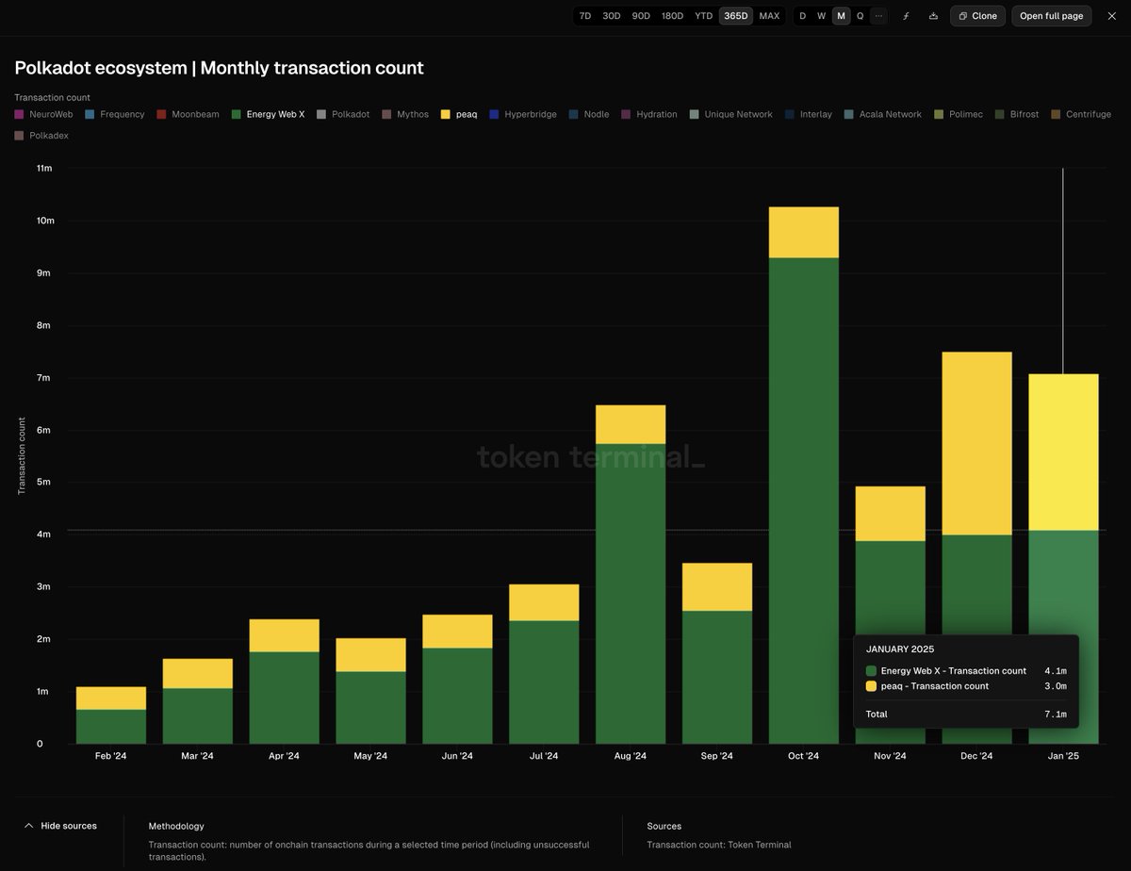This screenshot has height=871, width=1131.
Task: Toggle Polkadot series in legend
Action: click(x=343, y=114)
